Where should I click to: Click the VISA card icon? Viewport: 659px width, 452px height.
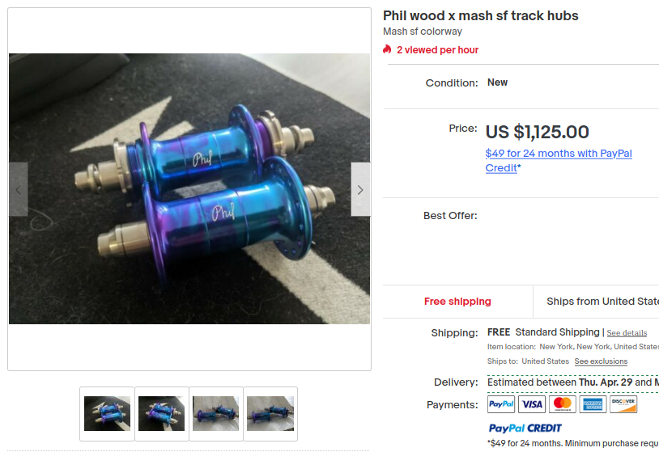pos(532,404)
